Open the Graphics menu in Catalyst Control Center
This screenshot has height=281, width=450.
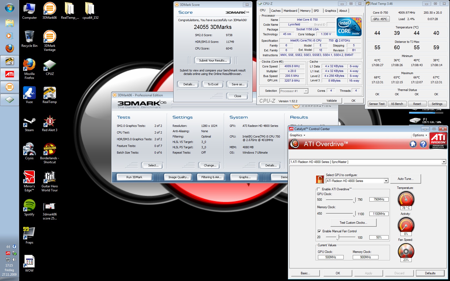point(297,135)
